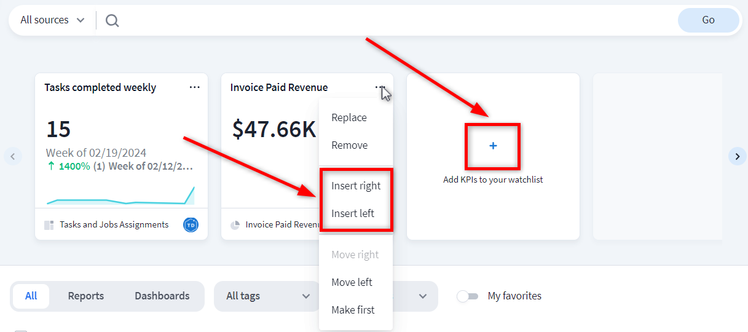Image resolution: width=748 pixels, height=332 pixels.
Task: Click the search magnifier icon
Action: 112,20
